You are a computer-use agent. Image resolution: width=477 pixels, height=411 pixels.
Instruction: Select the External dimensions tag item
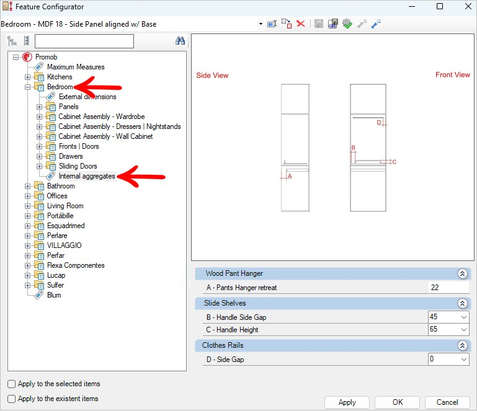tap(87, 97)
